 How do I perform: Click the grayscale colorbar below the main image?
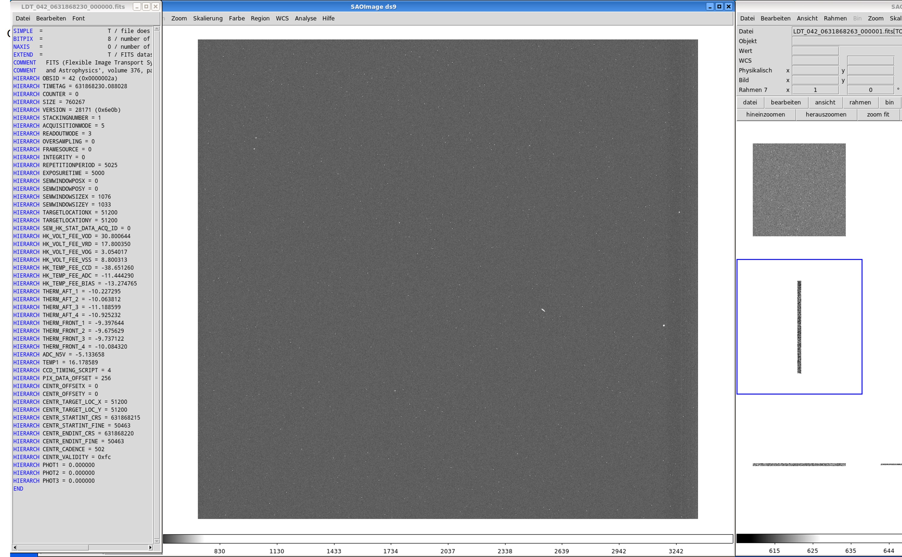[x=447, y=539]
